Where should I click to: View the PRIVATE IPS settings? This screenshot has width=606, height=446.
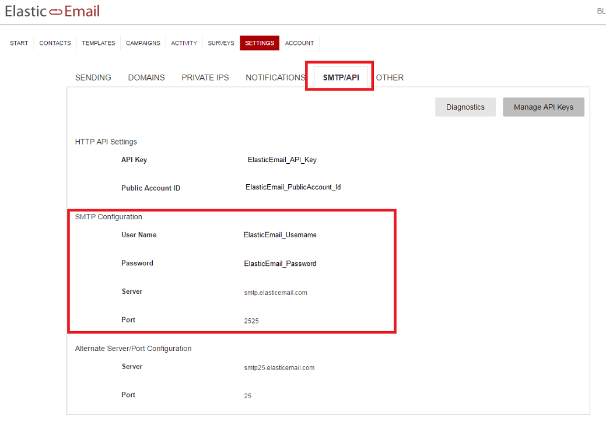point(205,77)
